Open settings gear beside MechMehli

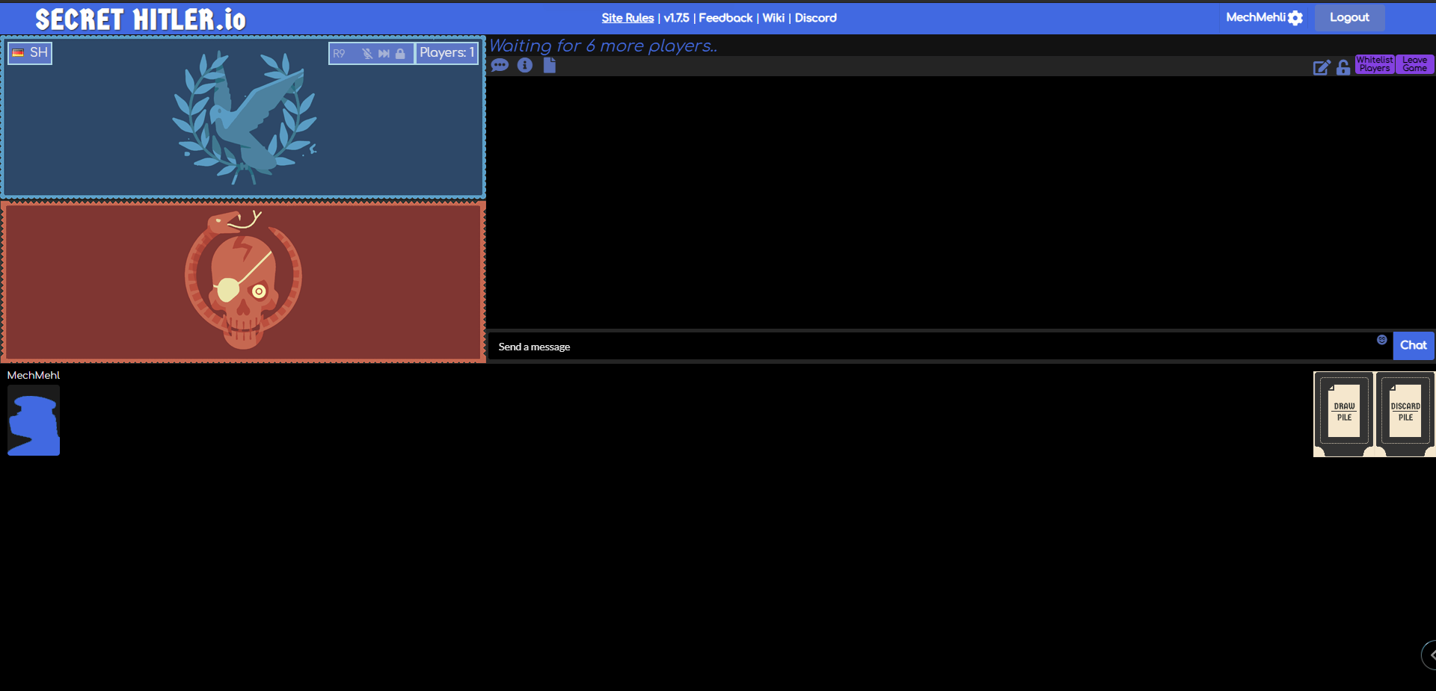(x=1295, y=18)
